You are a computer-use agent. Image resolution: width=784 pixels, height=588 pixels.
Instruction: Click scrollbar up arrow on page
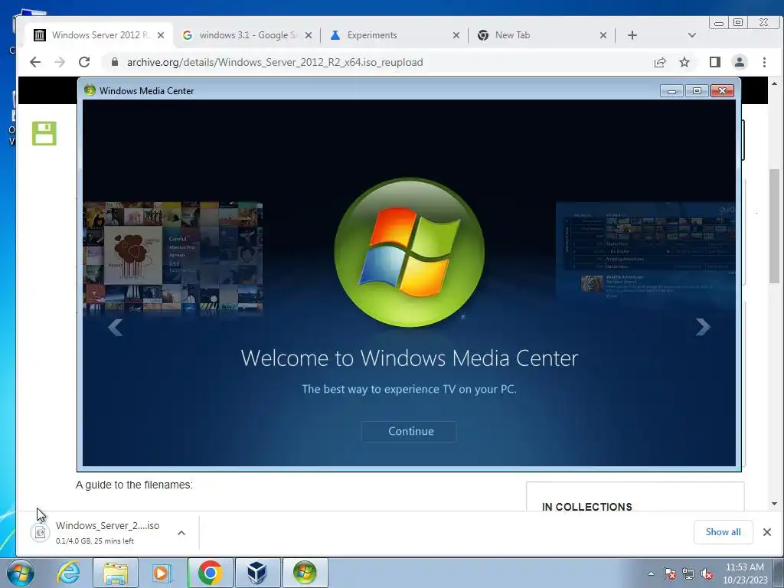coord(774,83)
